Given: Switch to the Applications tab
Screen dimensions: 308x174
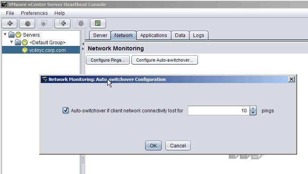Looking at the screenshot, I should [x=154, y=35].
